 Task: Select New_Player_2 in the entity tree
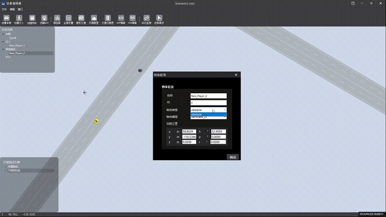click(17, 53)
